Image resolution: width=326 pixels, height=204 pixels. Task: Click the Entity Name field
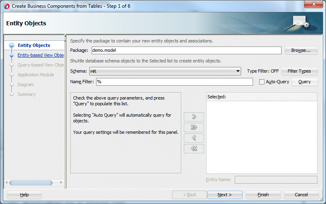point(276,180)
